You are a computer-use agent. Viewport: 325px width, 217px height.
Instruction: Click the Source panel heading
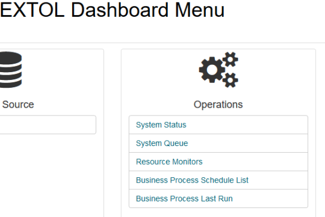18,105
